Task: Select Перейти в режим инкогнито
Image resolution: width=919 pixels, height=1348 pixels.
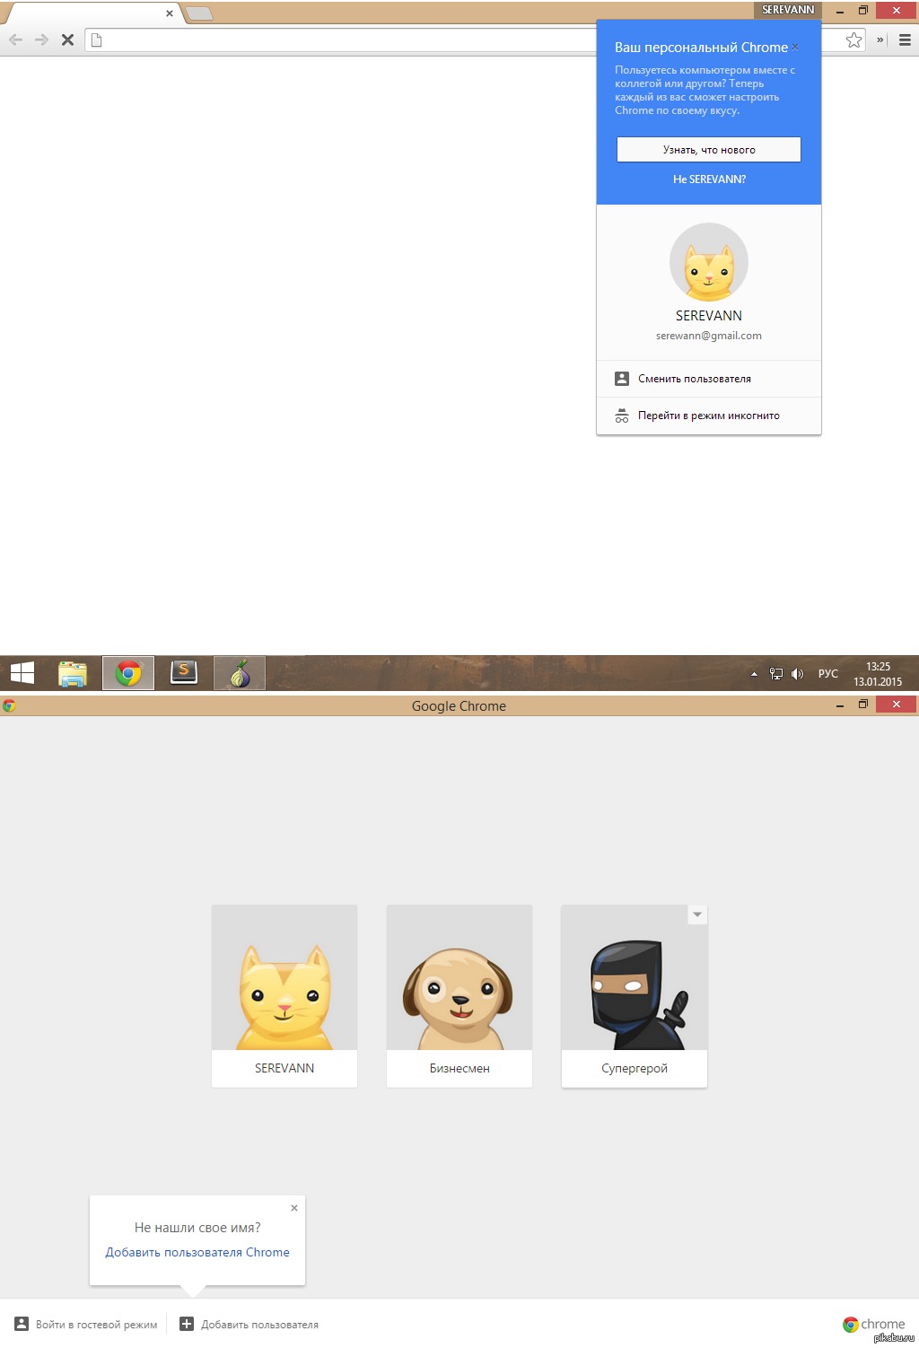Action: click(708, 416)
